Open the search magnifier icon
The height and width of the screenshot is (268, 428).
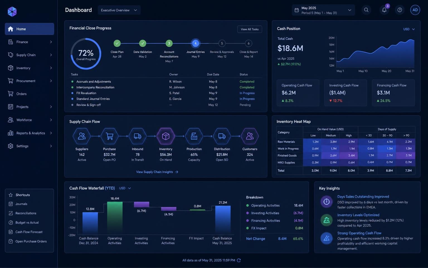(366, 10)
